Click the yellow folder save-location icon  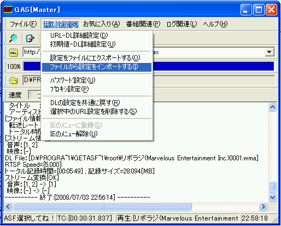(13, 80)
